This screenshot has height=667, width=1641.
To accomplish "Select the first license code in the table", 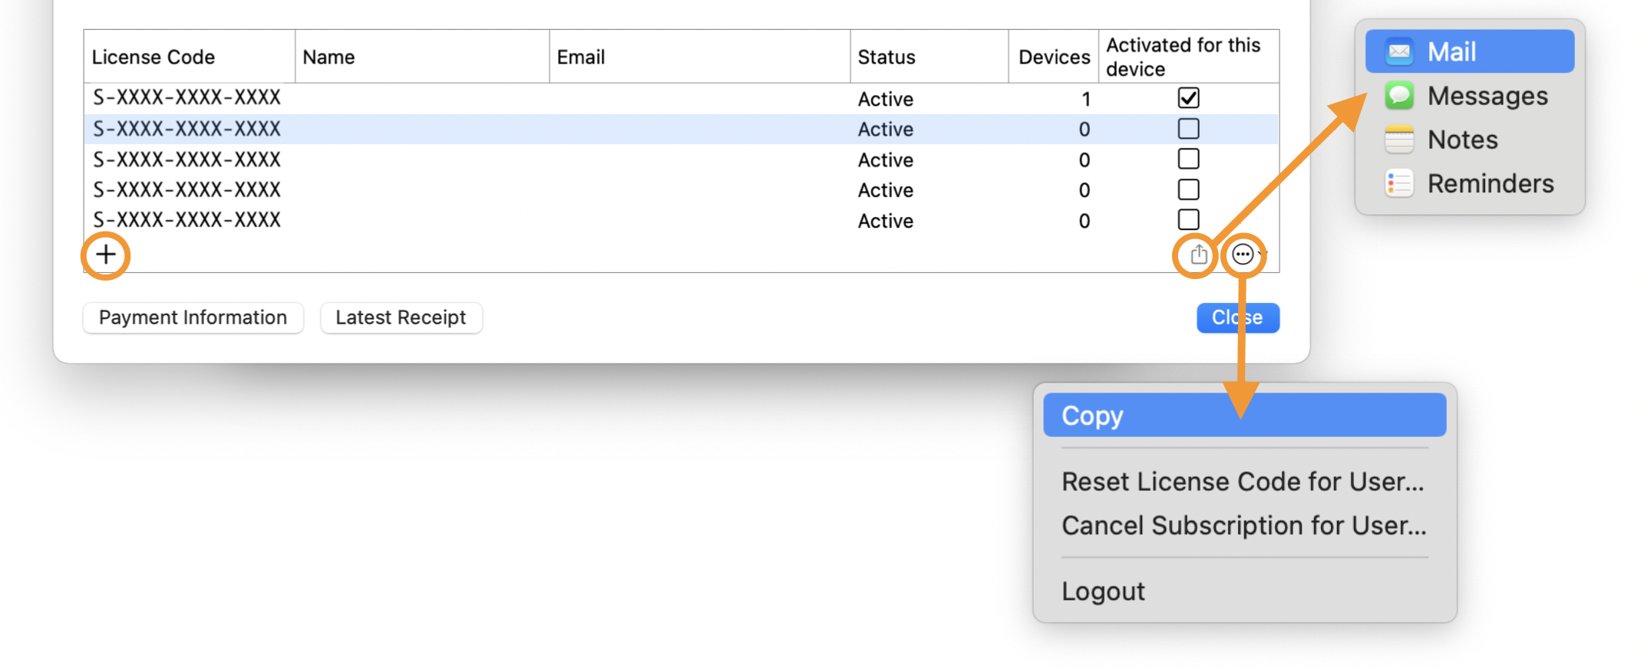I will (x=187, y=98).
